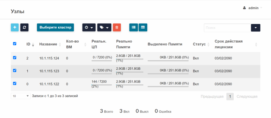This screenshot has width=271, height=118.
Task: Open the power actions icon menu
Action: click(89, 27)
